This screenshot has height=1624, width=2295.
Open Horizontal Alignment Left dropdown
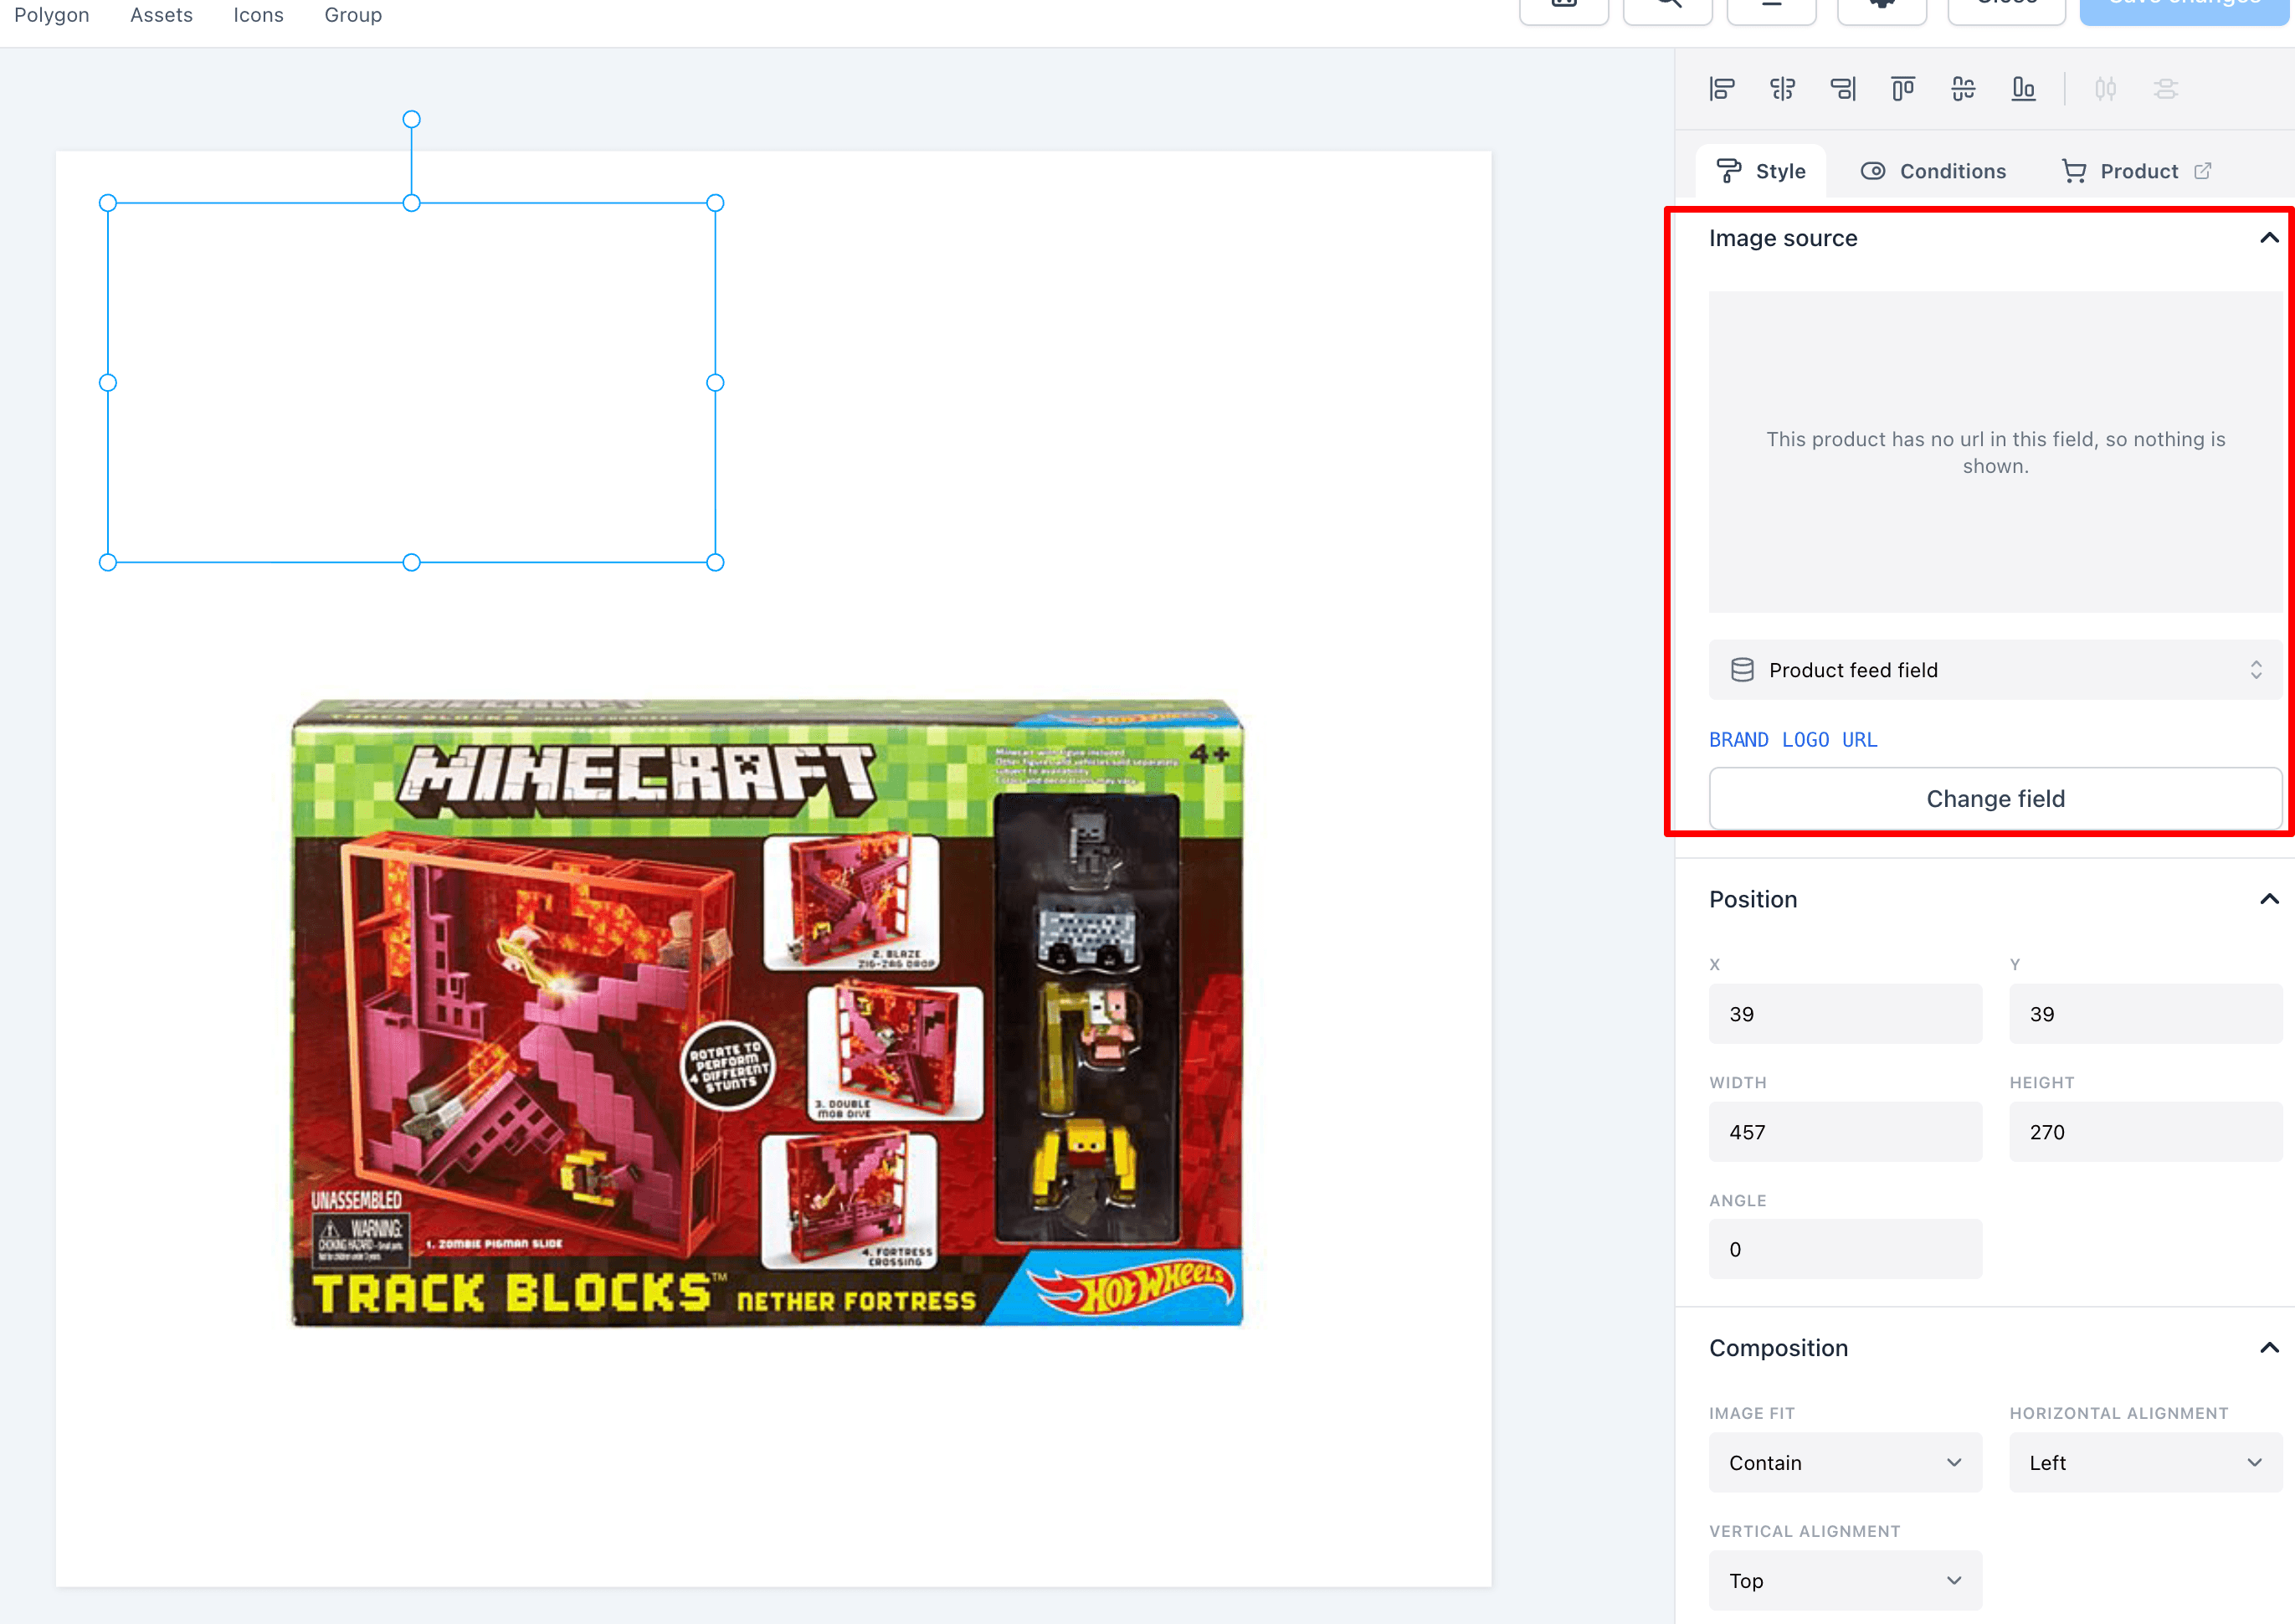pos(2146,1463)
